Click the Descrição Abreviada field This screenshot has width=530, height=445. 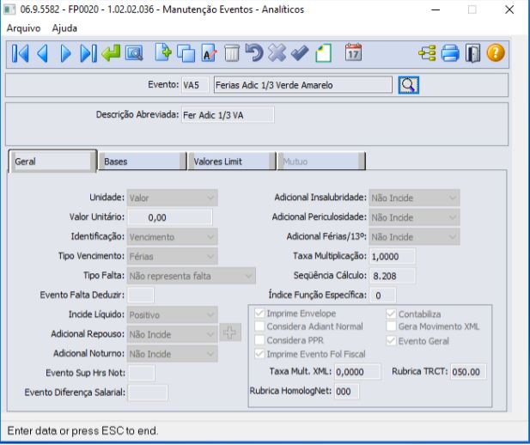pos(228,115)
